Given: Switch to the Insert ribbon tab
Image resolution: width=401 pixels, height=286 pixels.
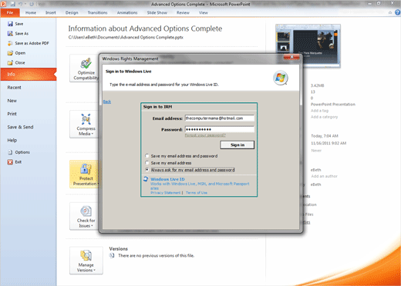Looking at the screenshot, I should coord(51,12).
